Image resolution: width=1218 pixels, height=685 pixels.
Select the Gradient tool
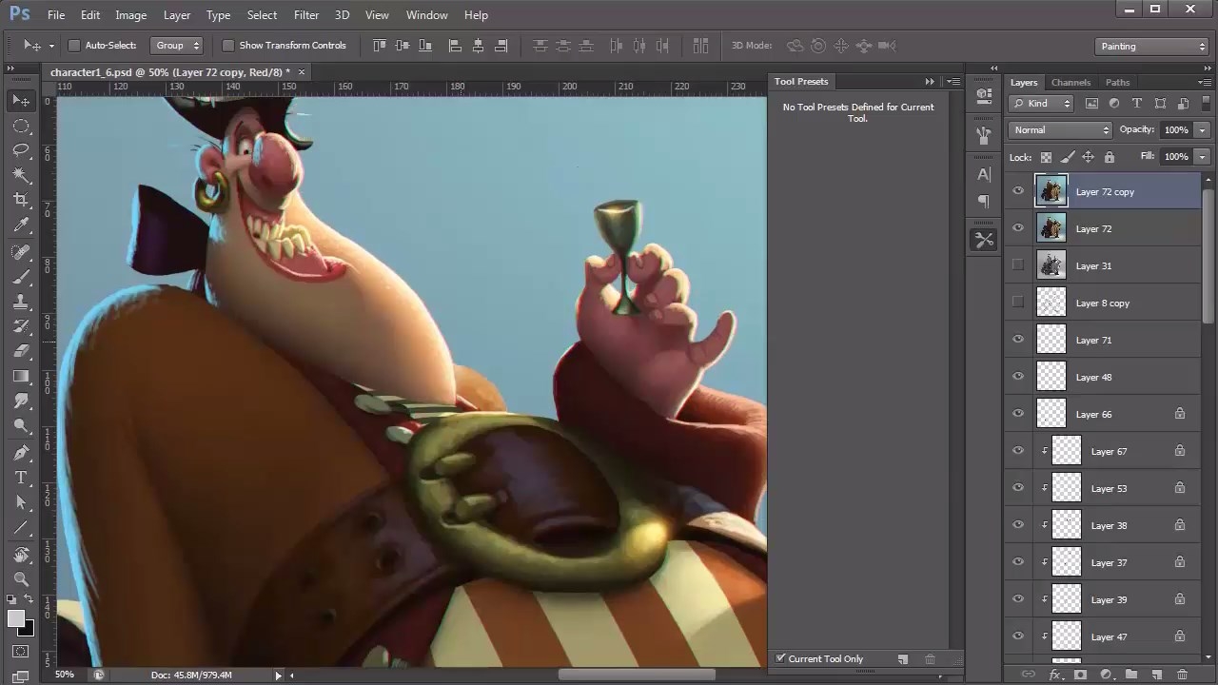(x=21, y=377)
